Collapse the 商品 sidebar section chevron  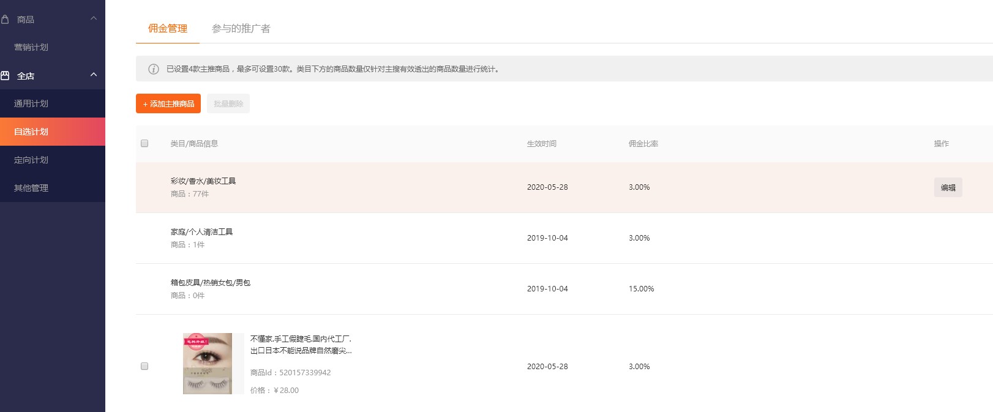coord(94,18)
